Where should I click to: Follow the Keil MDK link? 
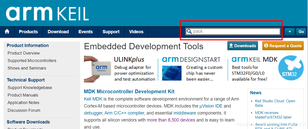tap(93, 99)
